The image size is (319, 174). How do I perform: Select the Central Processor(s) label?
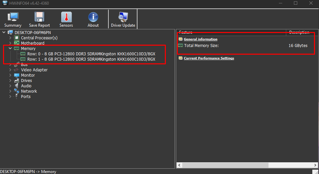[39, 38]
